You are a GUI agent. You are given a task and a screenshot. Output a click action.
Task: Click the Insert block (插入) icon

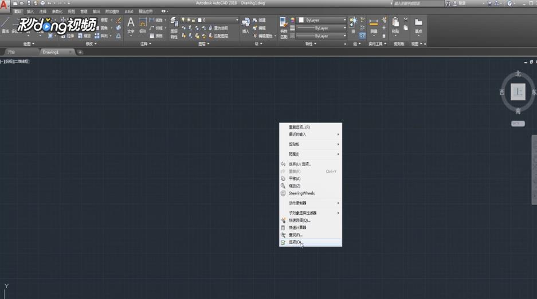[x=245, y=26]
